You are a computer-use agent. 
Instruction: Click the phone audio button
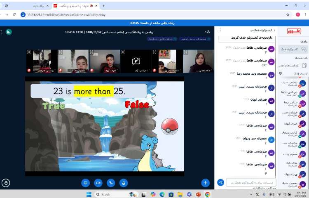(110, 182)
